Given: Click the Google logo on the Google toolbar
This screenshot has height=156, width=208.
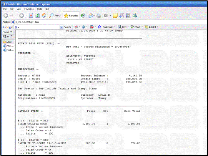Looking at the screenshot, I should click(8, 27).
